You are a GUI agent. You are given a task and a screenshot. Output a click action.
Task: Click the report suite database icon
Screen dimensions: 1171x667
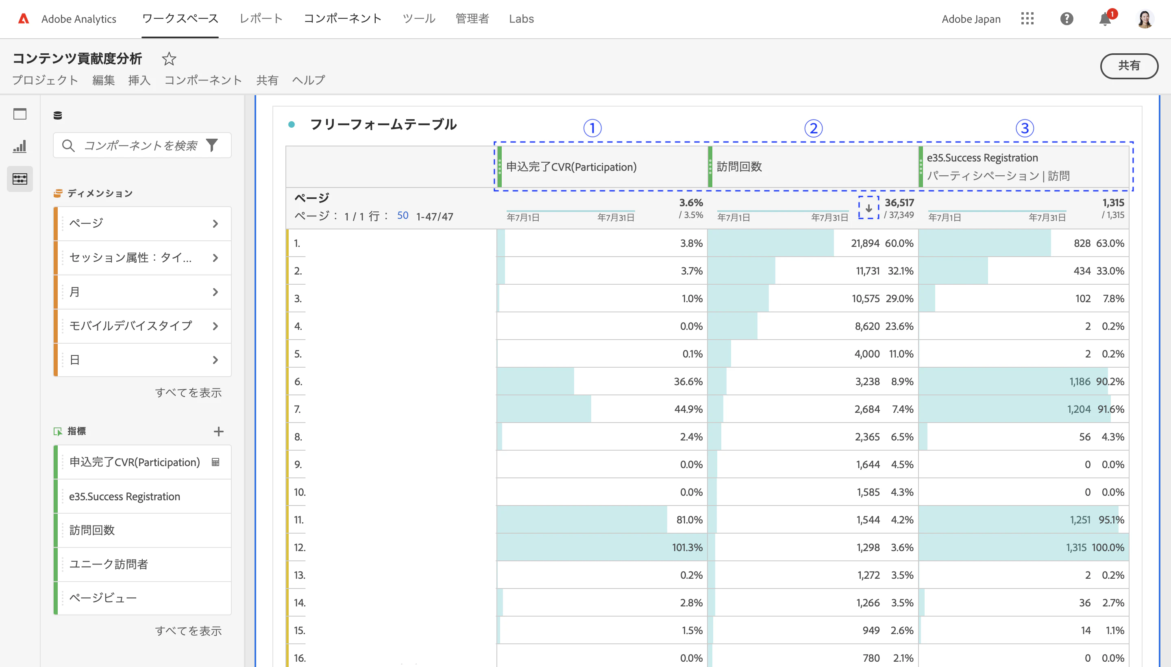(58, 116)
